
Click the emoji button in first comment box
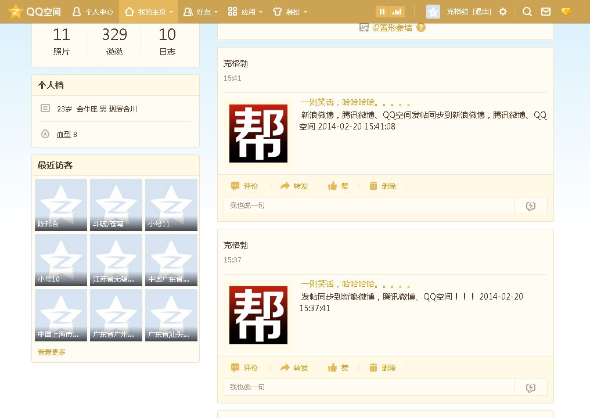pos(530,206)
